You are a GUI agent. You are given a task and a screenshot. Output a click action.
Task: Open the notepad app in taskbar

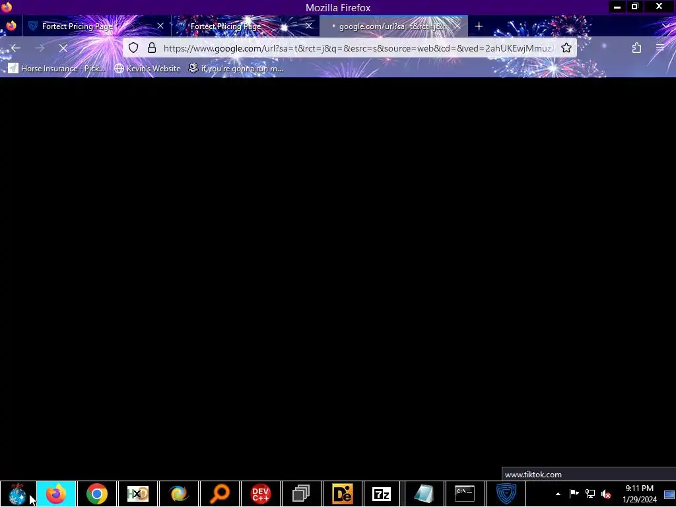pyautogui.click(x=424, y=494)
